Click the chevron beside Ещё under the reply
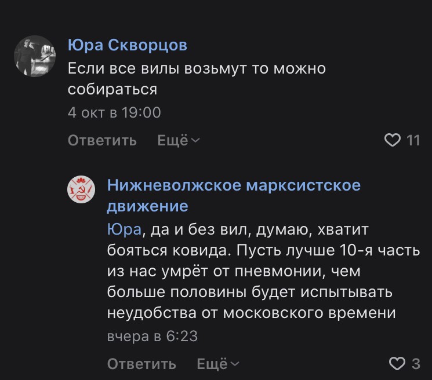The image size is (432, 380). click(x=235, y=364)
